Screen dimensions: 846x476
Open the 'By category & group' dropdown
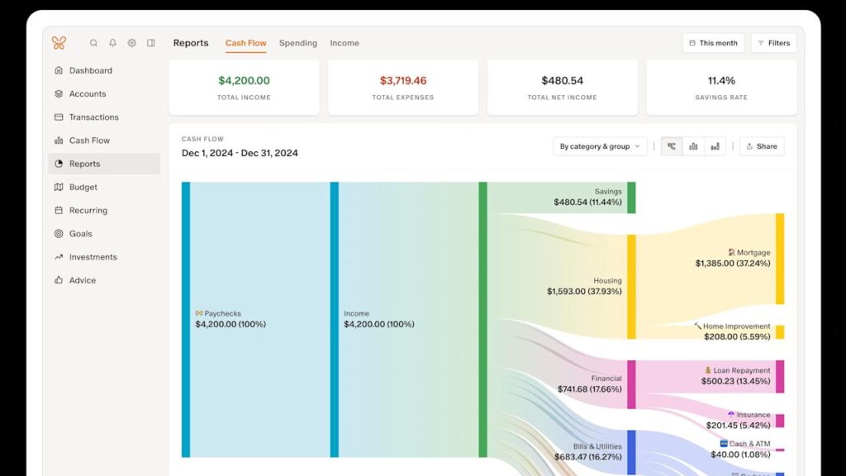pos(600,145)
